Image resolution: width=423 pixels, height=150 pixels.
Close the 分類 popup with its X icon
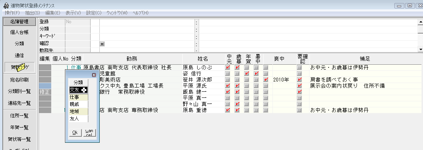(x=94, y=75)
